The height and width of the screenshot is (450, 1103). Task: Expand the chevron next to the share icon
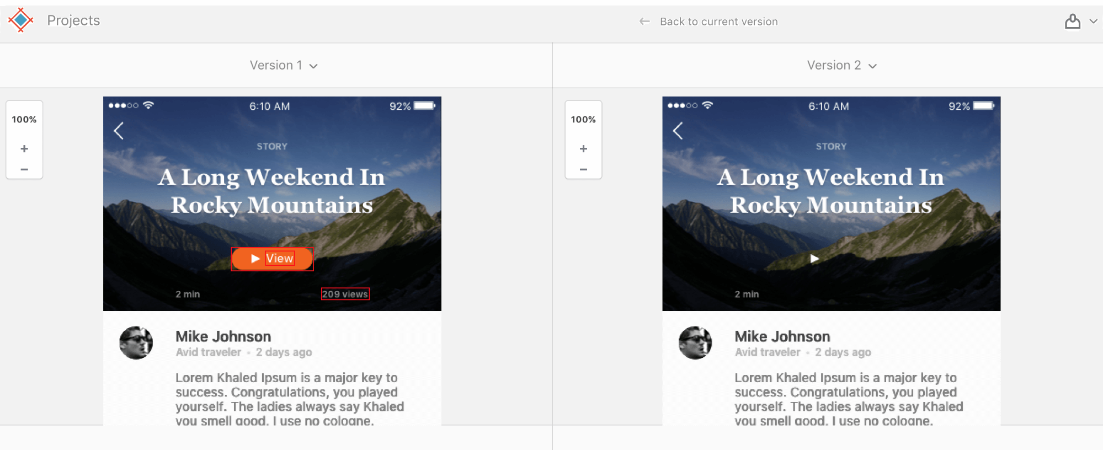tap(1093, 22)
